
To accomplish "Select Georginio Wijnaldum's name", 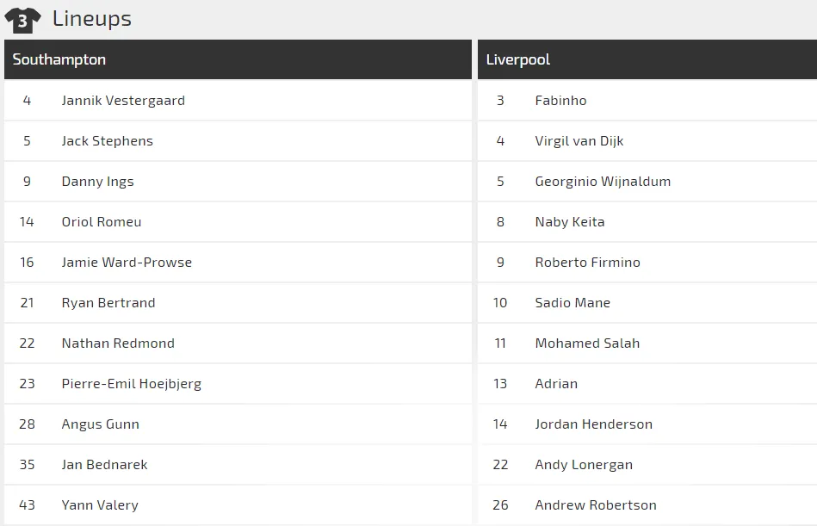I will (603, 182).
